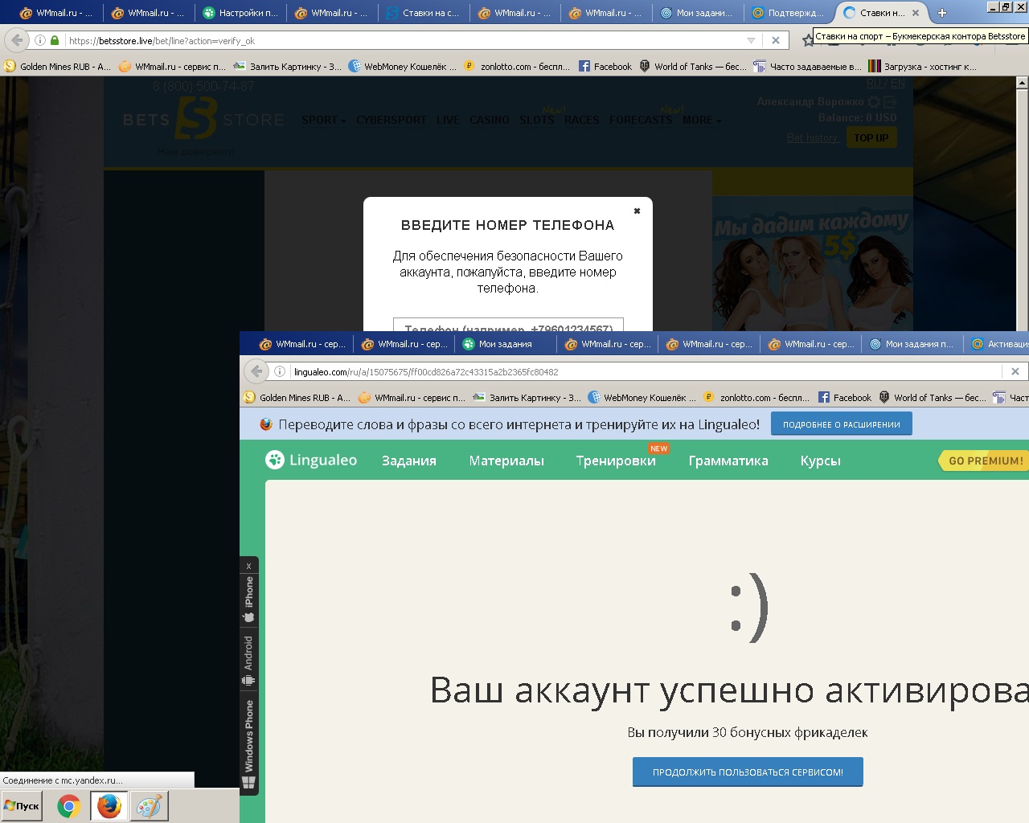Image resolution: width=1029 pixels, height=823 pixels.
Task: Open Грамматика in the Lingualeo menu
Action: (728, 461)
